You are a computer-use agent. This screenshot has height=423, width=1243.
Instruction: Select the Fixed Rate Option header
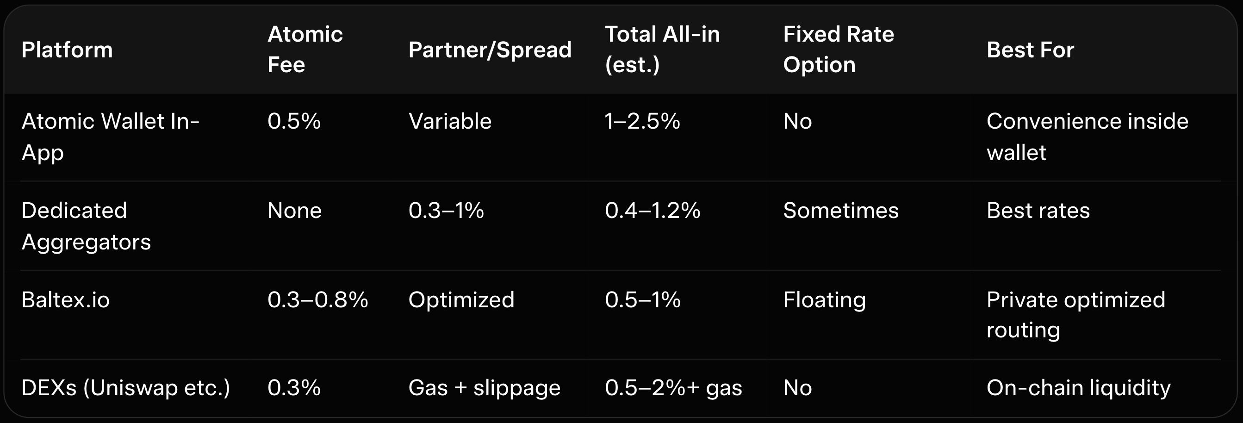tap(838, 49)
